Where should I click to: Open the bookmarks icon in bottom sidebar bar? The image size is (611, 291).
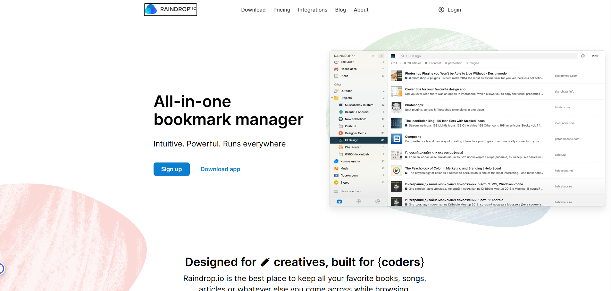pyautogui.click(x=339, y=202)
